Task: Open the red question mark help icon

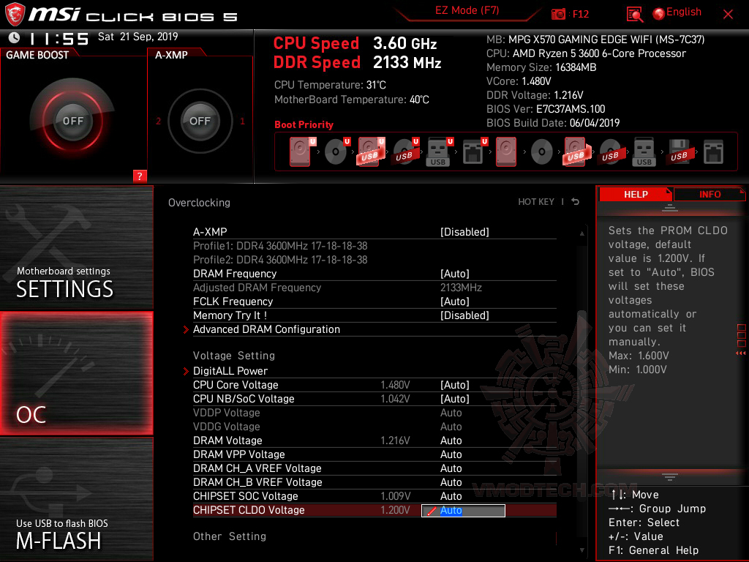Action: (x=140, y=176)
